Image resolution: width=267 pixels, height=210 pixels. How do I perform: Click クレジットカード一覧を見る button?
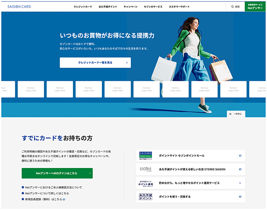click(x=96, y=62)
